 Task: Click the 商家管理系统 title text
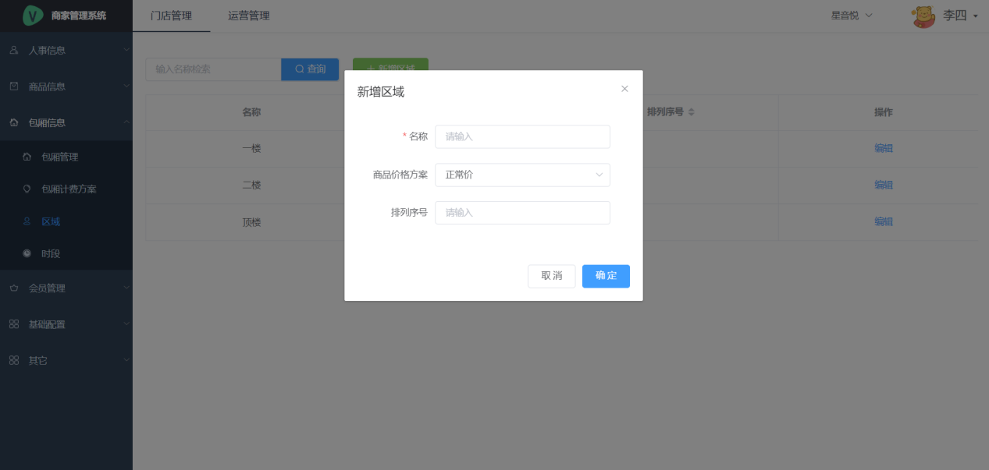tap(78, 16)
